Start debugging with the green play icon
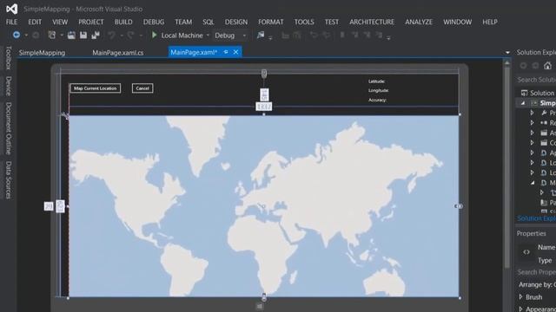 pyautogui.click(x=155, y=35)
